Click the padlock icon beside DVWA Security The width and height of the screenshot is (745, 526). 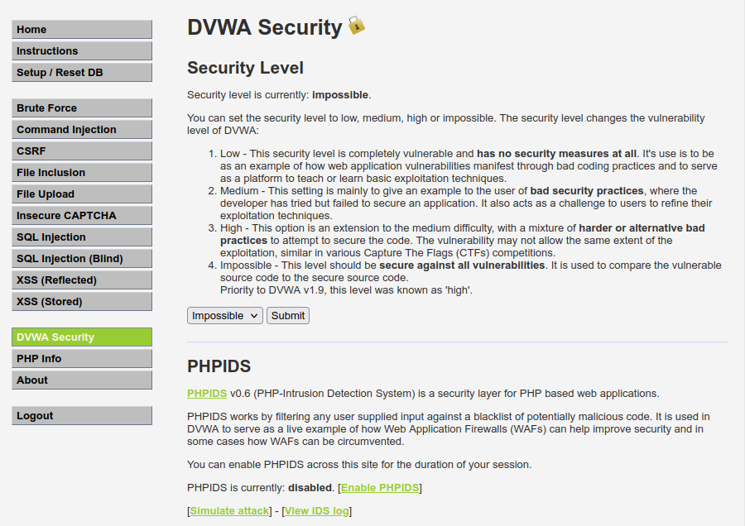pyautogui.click(x=356, y=25)
